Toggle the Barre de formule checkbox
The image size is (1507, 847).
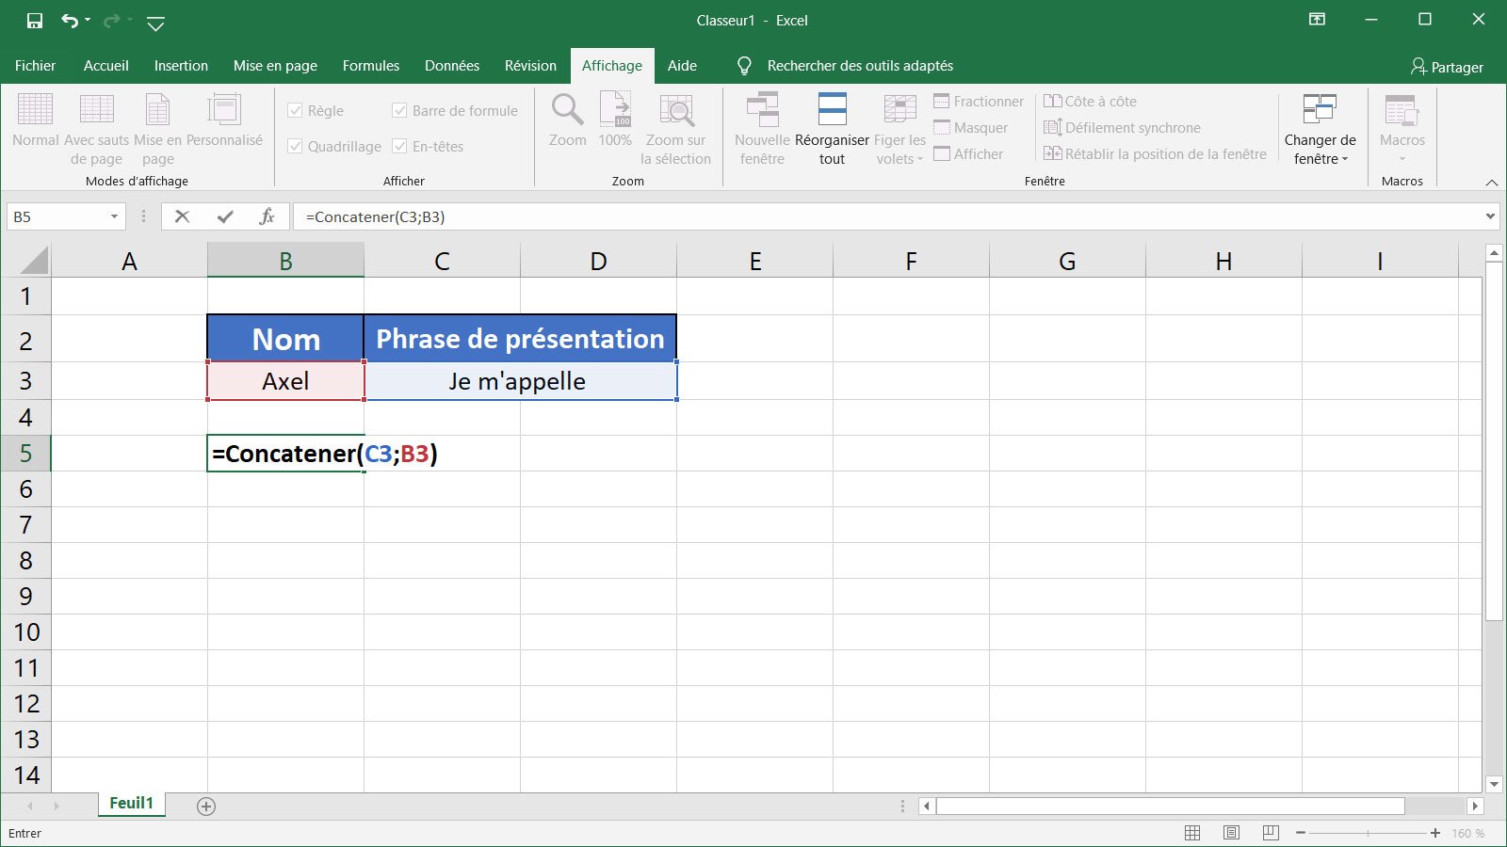pyautogui.click(x=399, y=111)
